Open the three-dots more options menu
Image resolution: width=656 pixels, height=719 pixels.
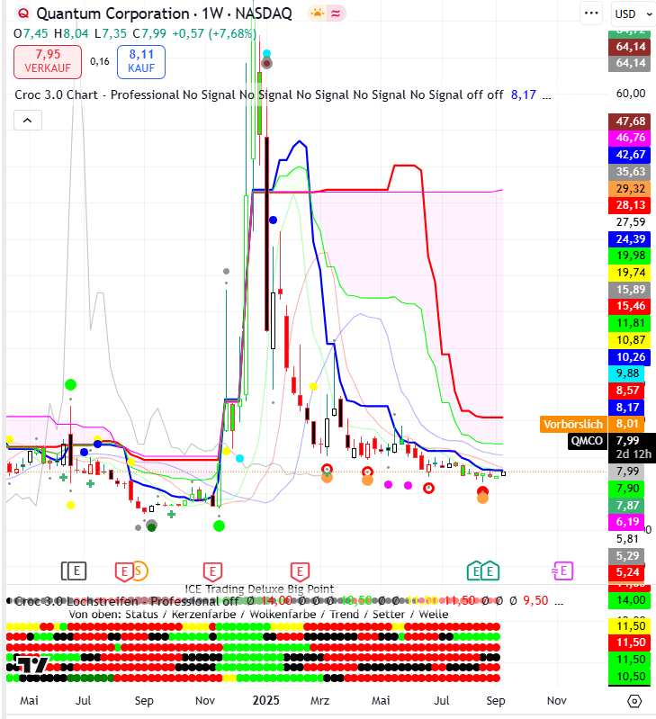(x=590, y=13)
